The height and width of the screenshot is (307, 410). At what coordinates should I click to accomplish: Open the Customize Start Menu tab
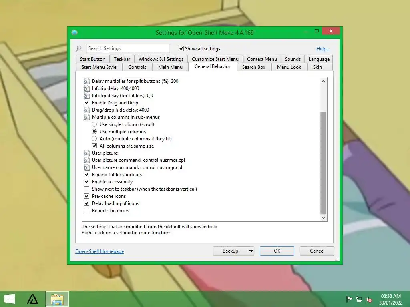215,59
